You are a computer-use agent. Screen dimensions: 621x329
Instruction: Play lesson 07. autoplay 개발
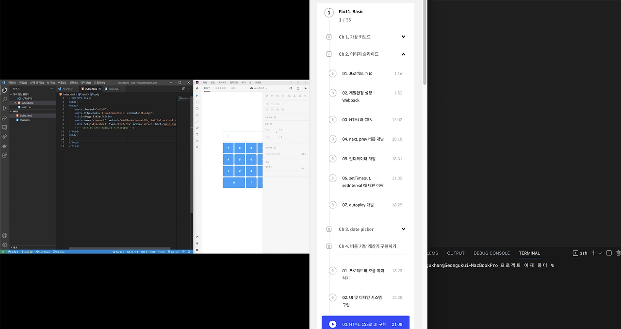(x=332, y=205)
